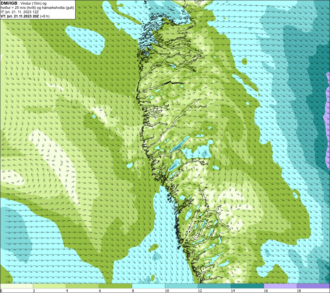The height and width of the screenshot is (293, 330).
Task: Click the legend scale label '8'
Action: tap(133, 291)
